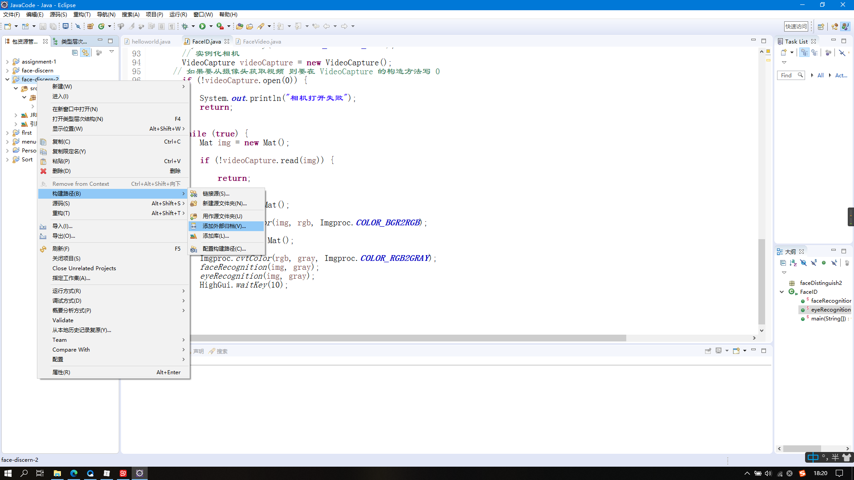Viewport: 854px width, 480px height.
Task: Select main(String[]) in Outline view
Action: [x=828, y=319]
